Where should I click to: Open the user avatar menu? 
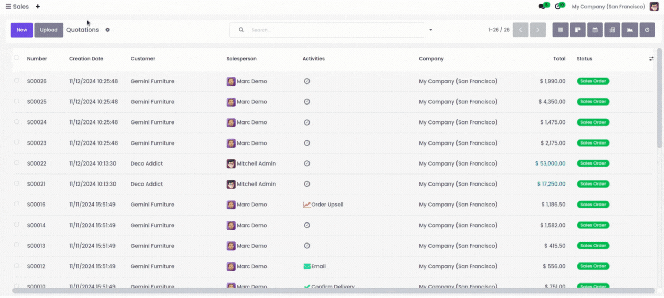click(654, 7)
